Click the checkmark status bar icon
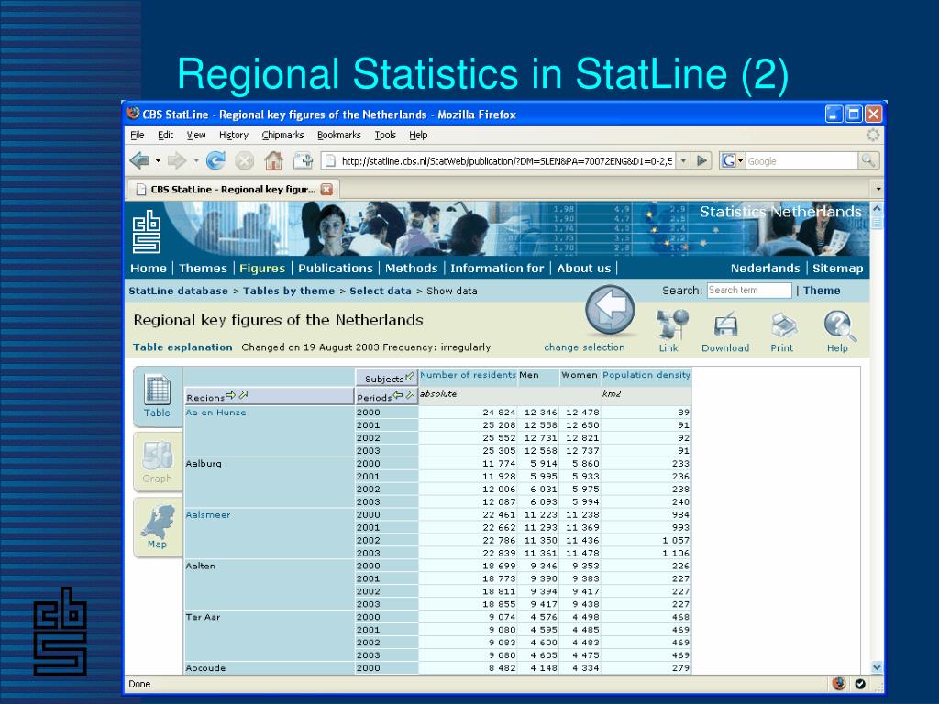Viewport: 939px width, 704px height. click(860, 684)
